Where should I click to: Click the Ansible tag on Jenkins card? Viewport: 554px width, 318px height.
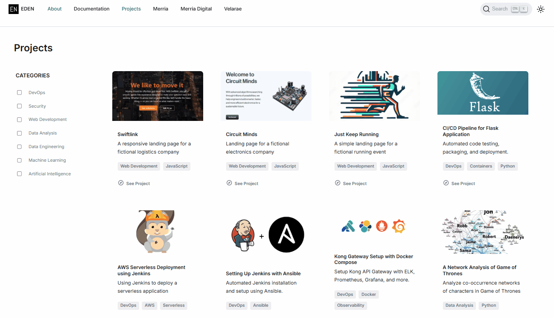[x=261, y=306]
